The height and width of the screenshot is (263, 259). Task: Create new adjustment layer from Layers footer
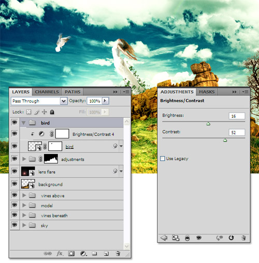(x=83, y=254)
